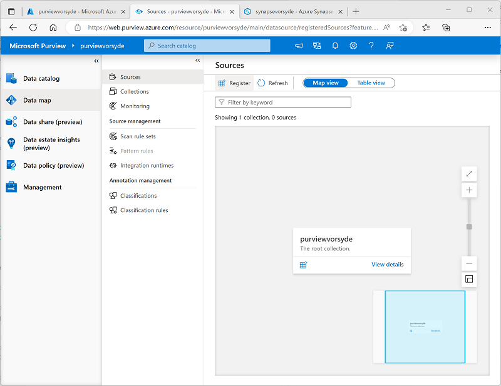Switch to Table view
This screenshot has height=386, width=501.
click(371, 83)
